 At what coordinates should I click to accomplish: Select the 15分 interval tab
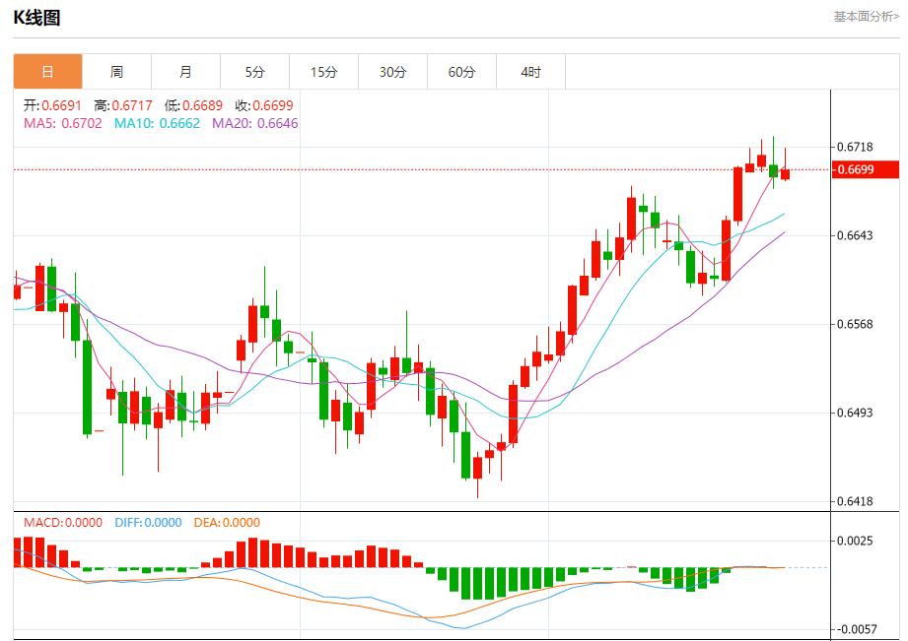click(x=323, y=72)
